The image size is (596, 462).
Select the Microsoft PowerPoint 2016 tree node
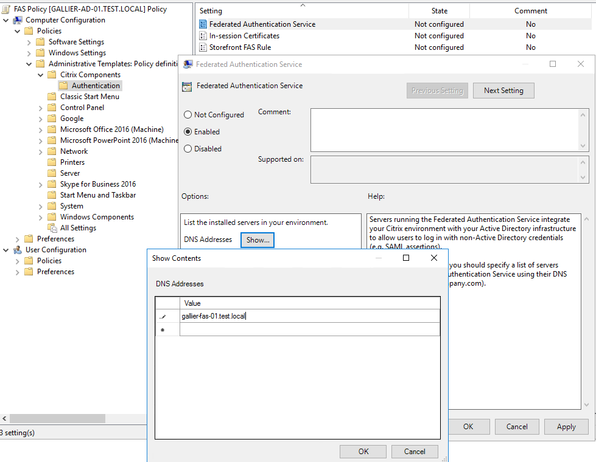coord(119,140)
